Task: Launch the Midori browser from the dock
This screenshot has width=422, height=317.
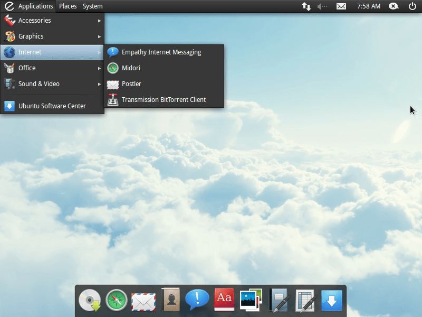Action: pos(116,300)
